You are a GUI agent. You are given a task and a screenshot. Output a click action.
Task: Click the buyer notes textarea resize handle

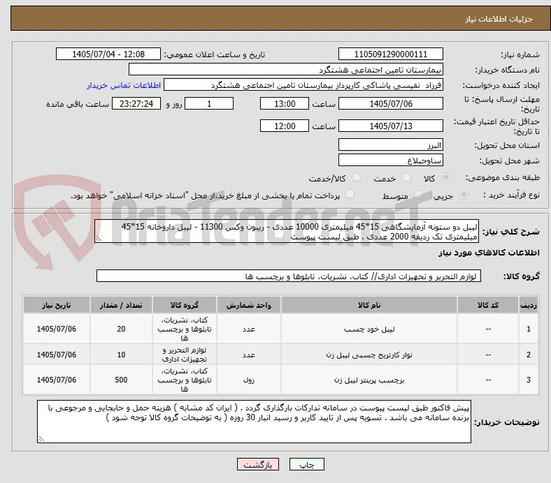[41, 439]
